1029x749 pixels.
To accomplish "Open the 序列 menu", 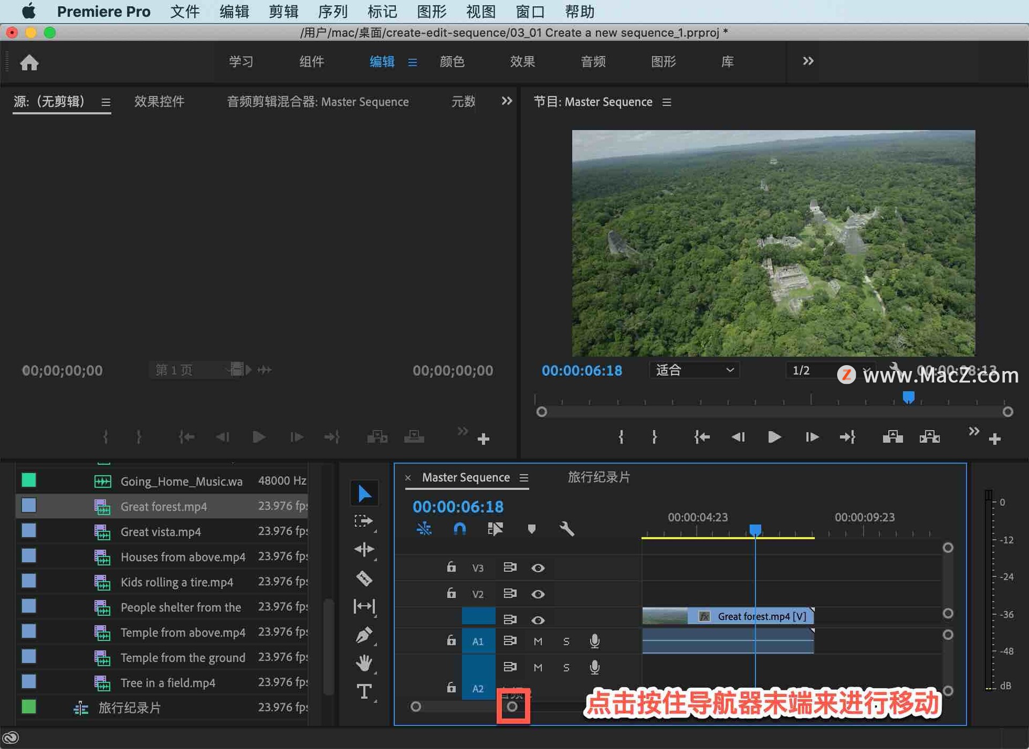I will [332, 11].
